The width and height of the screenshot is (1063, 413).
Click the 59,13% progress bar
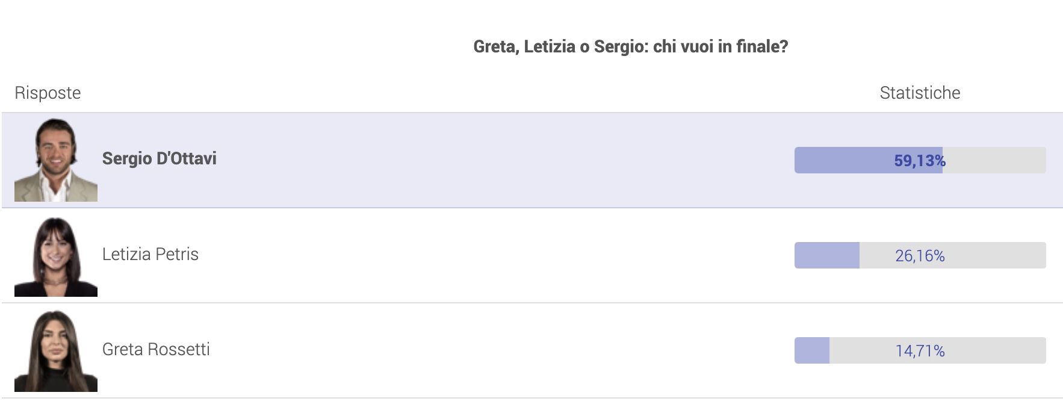(x=920, y=160)
